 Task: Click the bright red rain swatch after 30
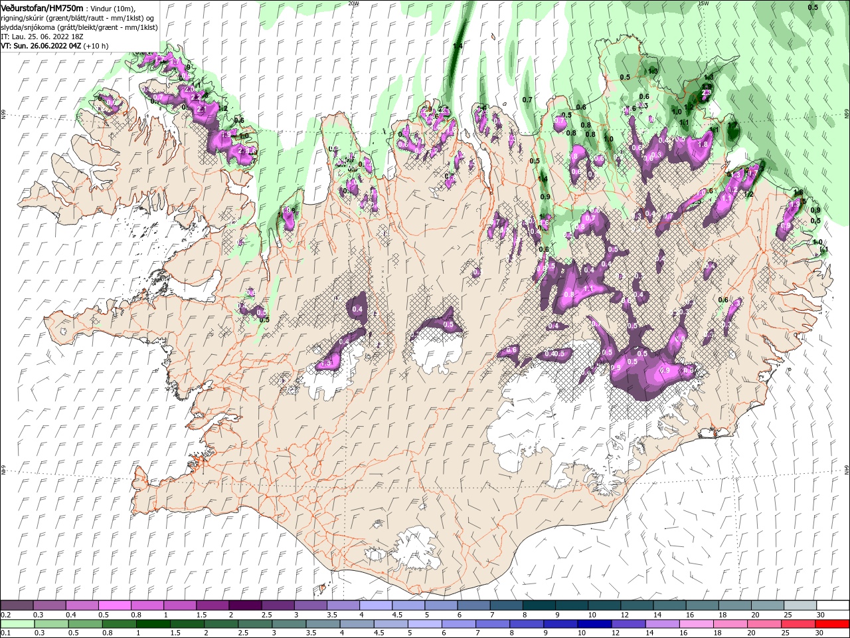coord(832,624)
